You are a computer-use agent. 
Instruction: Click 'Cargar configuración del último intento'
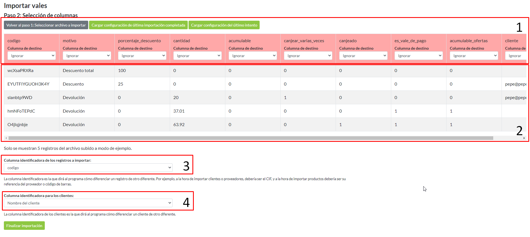click(x=224, y=25)
